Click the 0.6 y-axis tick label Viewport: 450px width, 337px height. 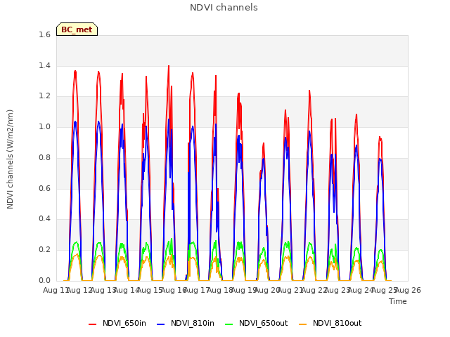[x=44, y=188]
